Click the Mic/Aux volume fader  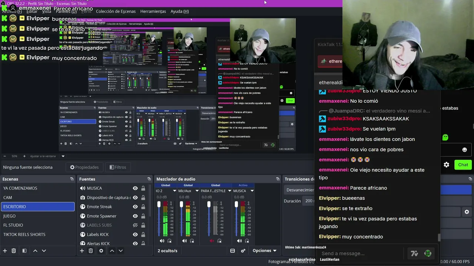(x=181, y=204)
